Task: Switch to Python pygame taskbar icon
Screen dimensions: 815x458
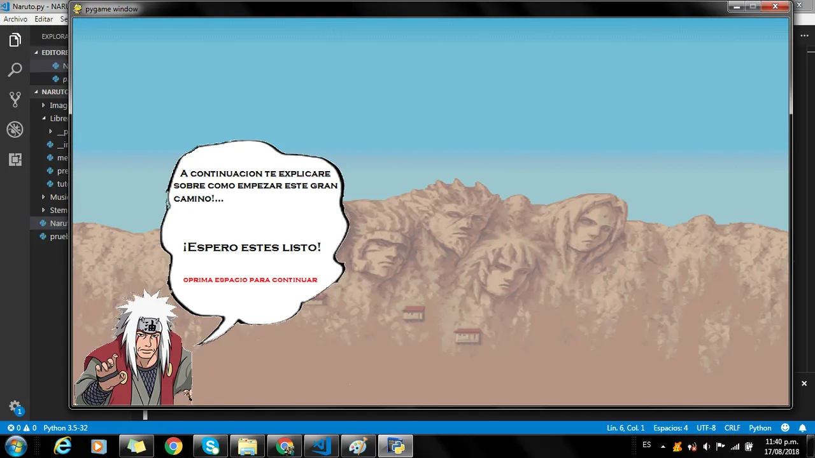Action: [x=395, y=447]
